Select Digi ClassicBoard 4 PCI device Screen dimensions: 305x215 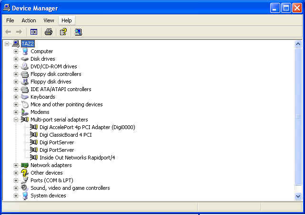pyautogui.click(x=65, y=135)
